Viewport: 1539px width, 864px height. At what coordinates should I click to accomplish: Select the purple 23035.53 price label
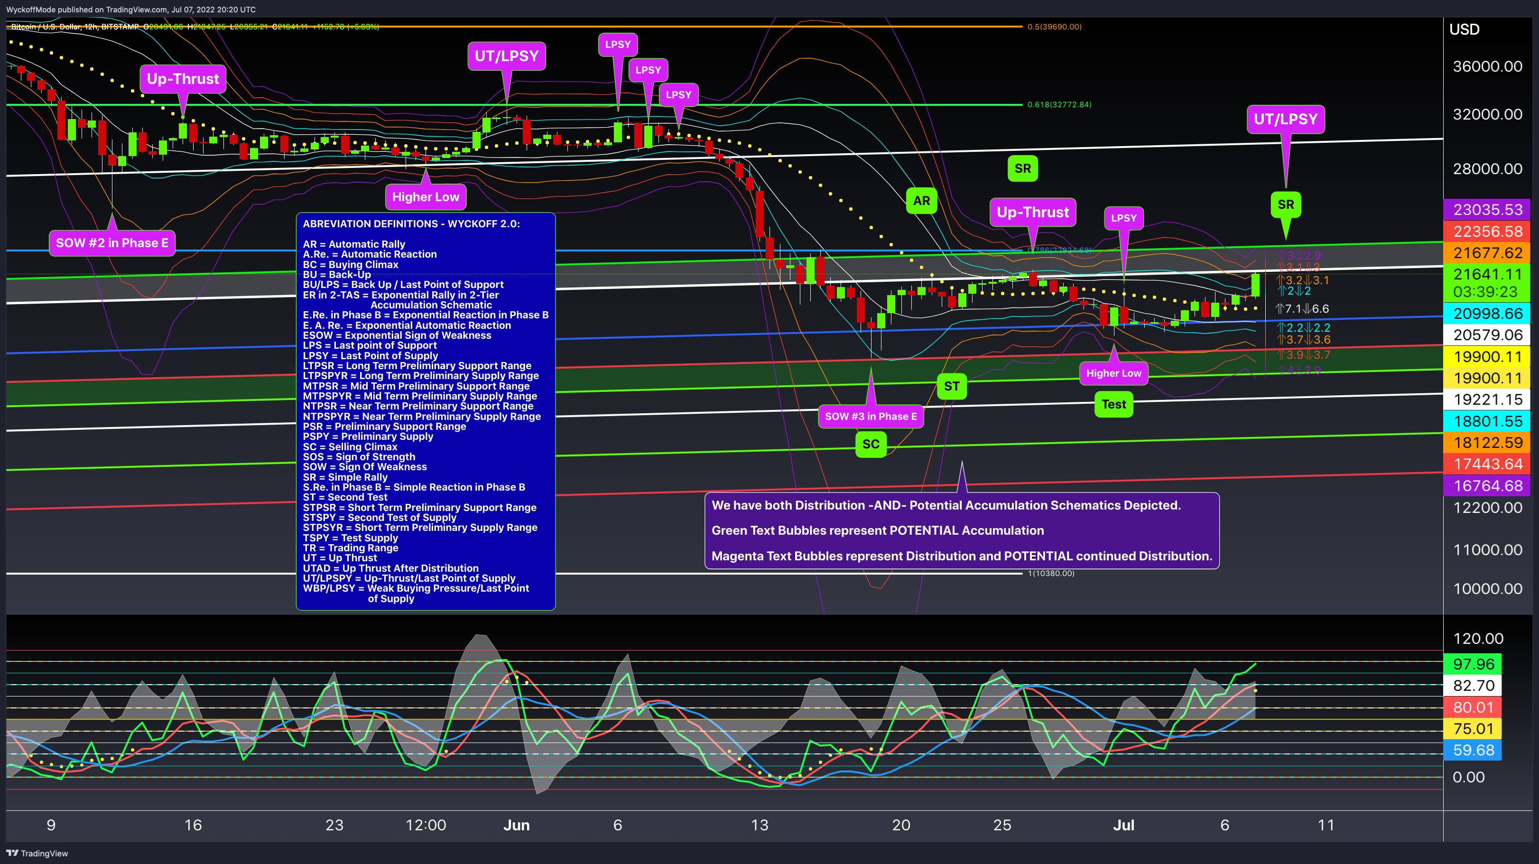[1487, 210]
